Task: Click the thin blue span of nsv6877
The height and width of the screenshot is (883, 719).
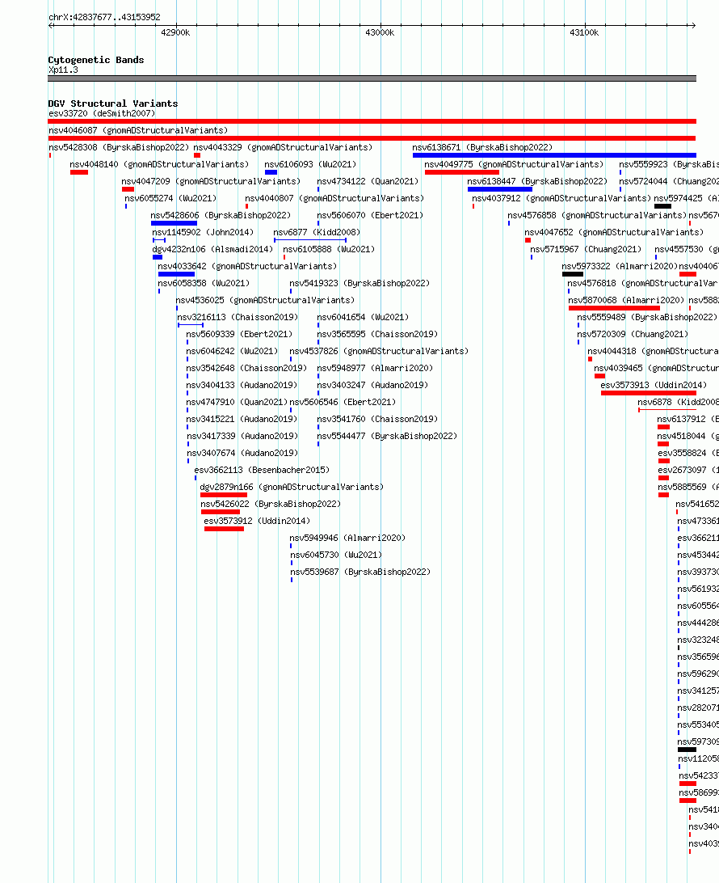Action: click(310, 240)
